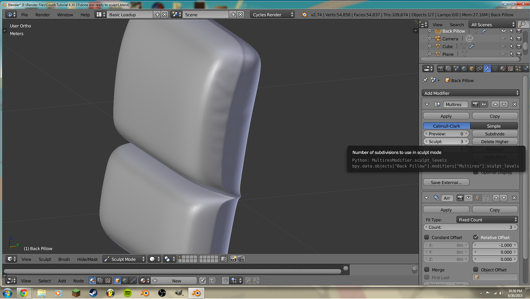Launch Minecraft from the taskbar
The image size is (530, 299).
[76, 293]
